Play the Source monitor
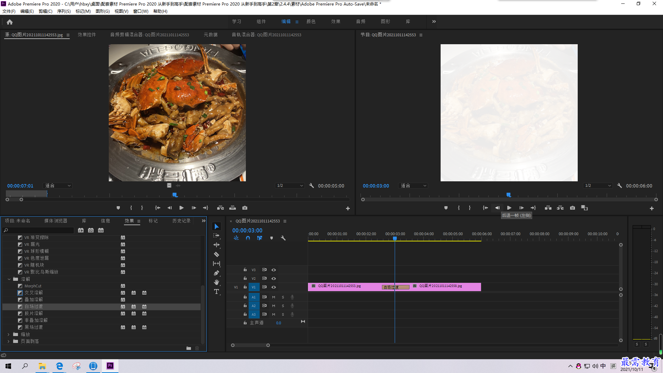 tap(181, 208)
